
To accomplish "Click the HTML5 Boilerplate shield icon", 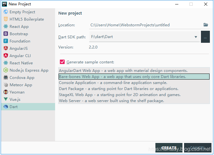I will [6, 19].
